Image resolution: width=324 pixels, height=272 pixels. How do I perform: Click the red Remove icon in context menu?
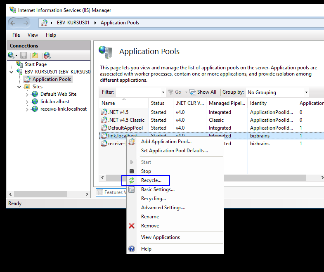click(132, 226)
